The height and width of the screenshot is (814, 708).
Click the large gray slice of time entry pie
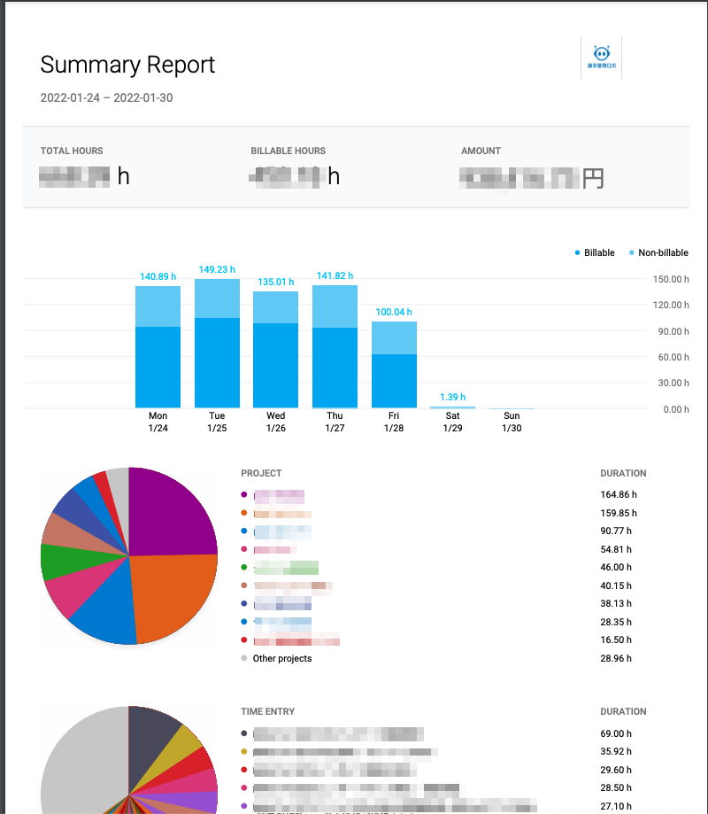tap(83, 764)
